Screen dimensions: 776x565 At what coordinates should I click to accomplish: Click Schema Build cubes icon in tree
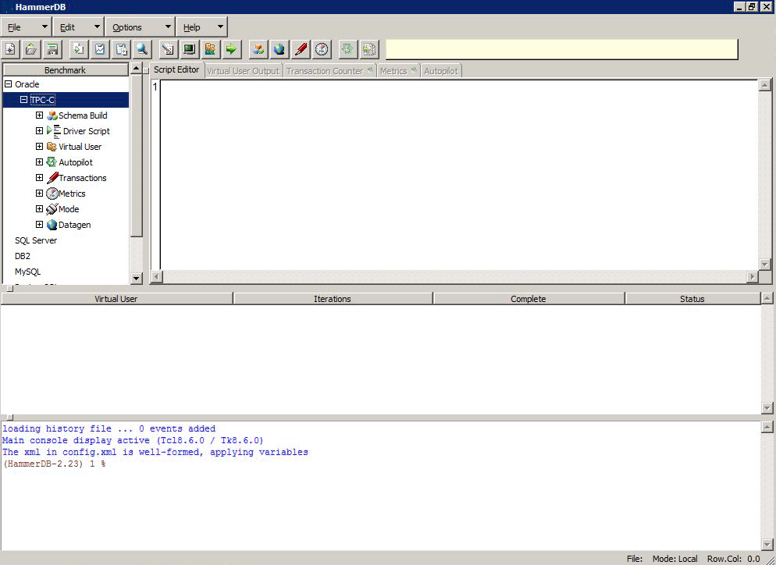(52, 115)
